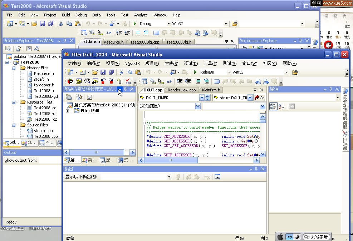353x241 pixels.
Task: Toggle pin on 解决方案资源管理器 panel
Action: pyautogui.click(x=126, y=89)
